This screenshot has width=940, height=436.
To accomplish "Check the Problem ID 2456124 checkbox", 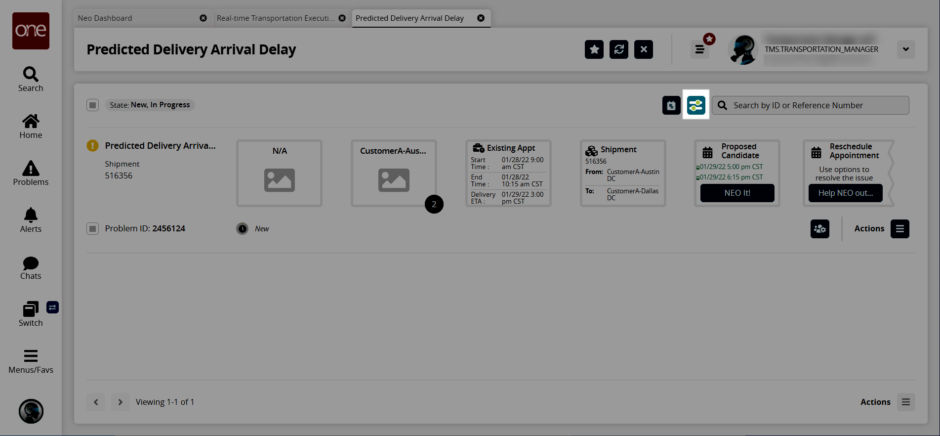I will [92, 228].
